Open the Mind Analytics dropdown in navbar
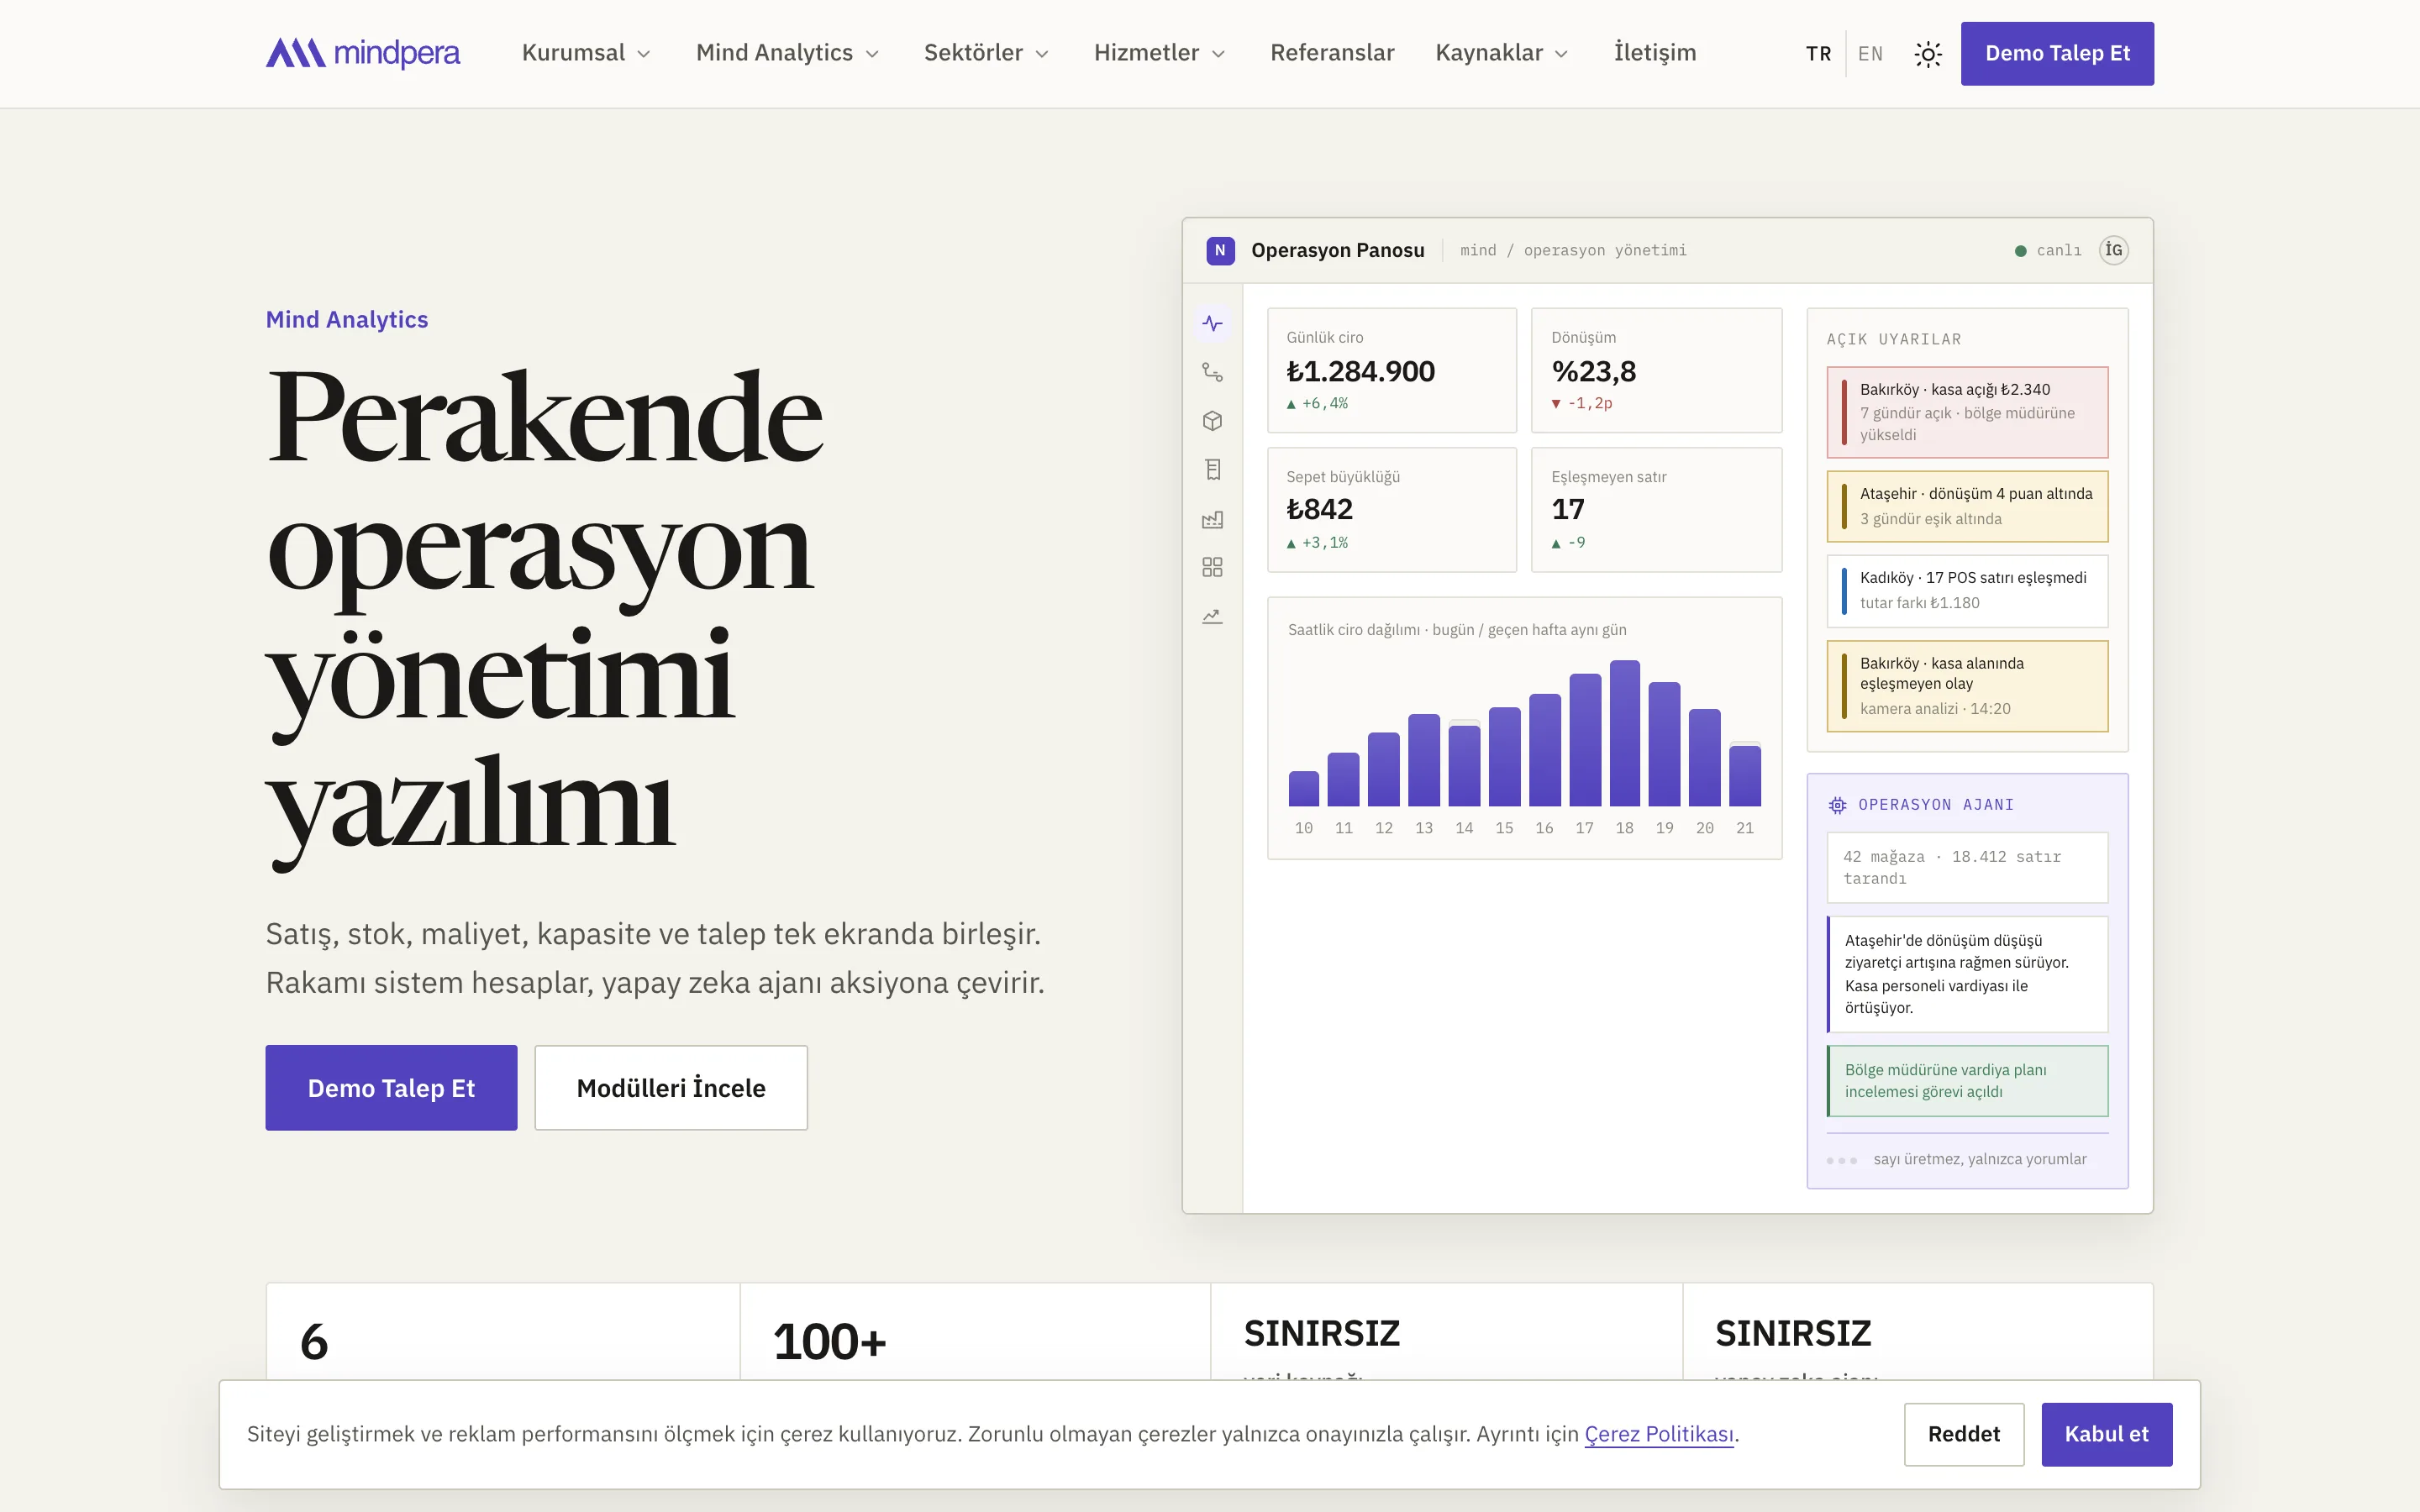This screenshot has height=1512, width=2420. (x=787, y=53)
